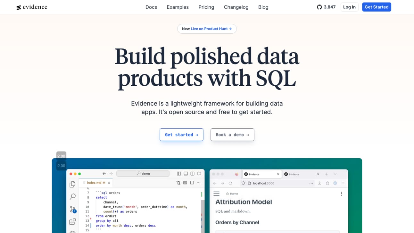This screenshot has width=414, height=233.
Task: Open the GitHub repository with 3,847 stars
Action: pyautogui.click(x=326, y=7)
